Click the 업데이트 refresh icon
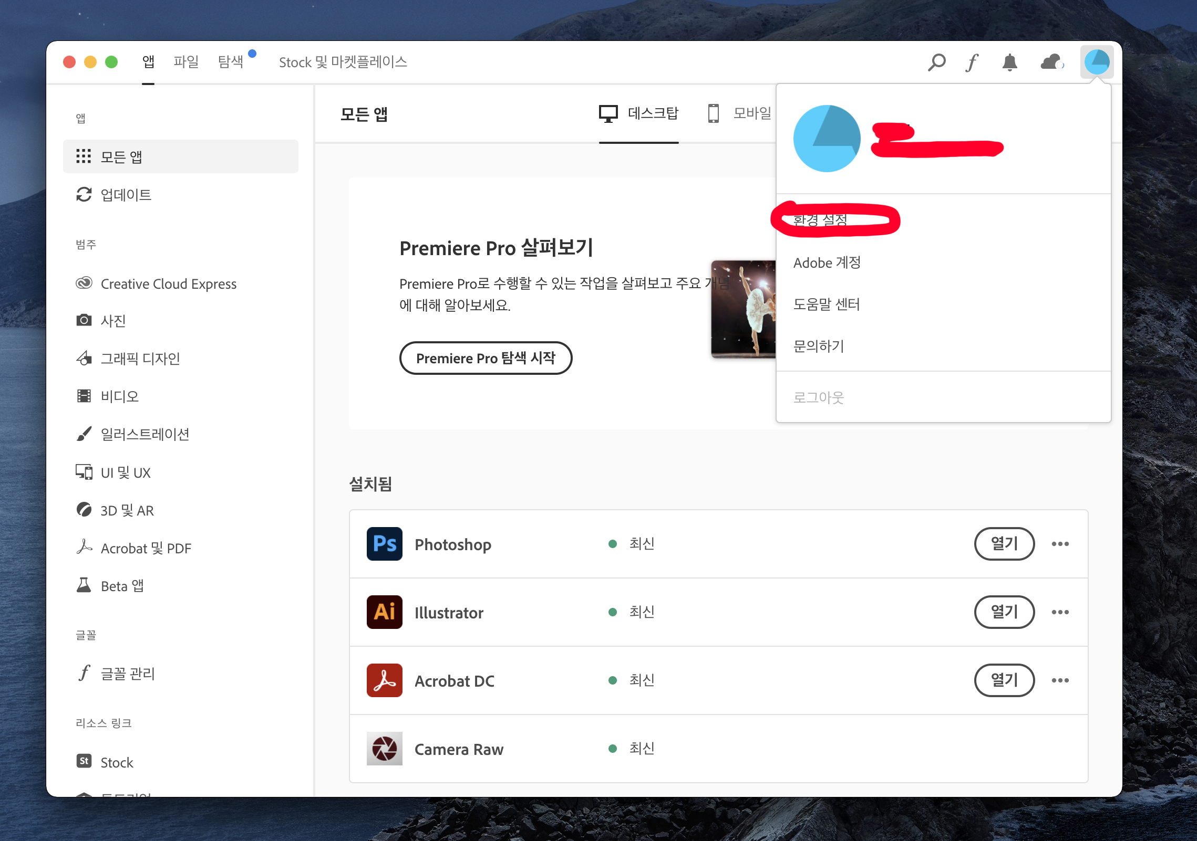The height and width of the screenshot is (841, 1197). 84,195
